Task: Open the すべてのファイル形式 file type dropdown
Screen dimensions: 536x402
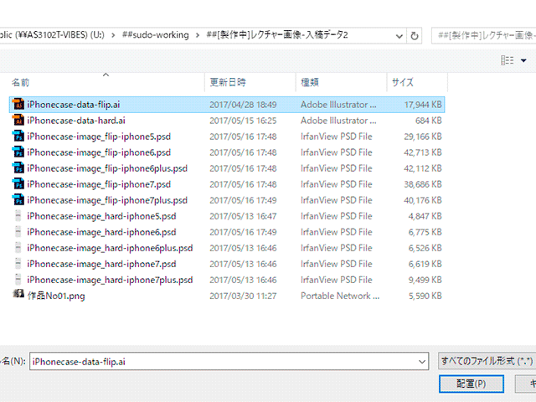Action: click(486, 362)
